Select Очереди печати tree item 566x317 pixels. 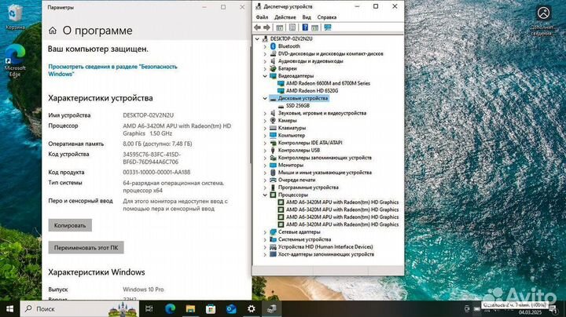296,180
